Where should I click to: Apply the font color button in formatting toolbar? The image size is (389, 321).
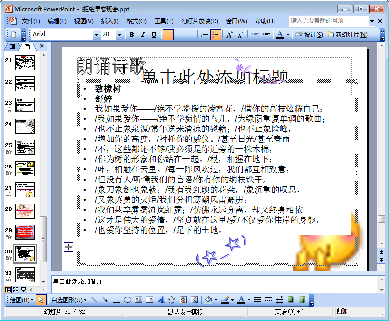(280, 35)
